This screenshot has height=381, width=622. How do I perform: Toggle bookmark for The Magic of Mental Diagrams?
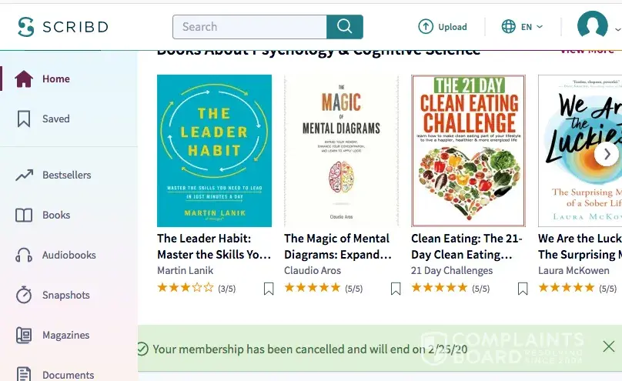[395, 289]
